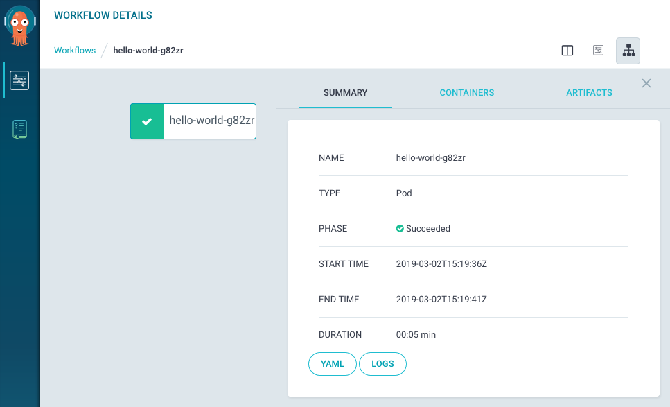Click the PHASE field label

pyautogui.click(x=333, y=229)
